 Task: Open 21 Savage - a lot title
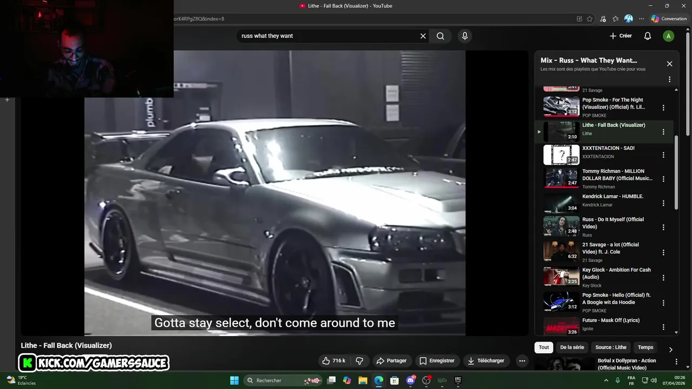click(x=610, y=248)
